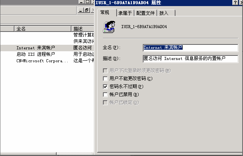Screen dimensions: 243x156
Task: Sort list by 全名 column header
Action: click(x=43, y=29)
